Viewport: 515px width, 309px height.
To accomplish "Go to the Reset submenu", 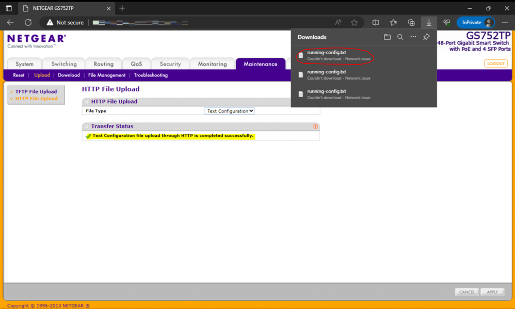I will tap(19, 75).
